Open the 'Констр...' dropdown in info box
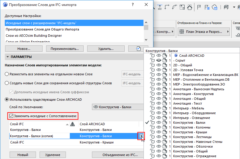This screenshot has width=240, height=159. [x=164, y=32]
